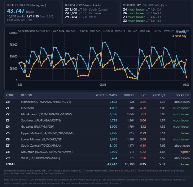The image size is (193, 187).
Task: Click Northeast posted loads value 2,602
Action: coord(113,102)
